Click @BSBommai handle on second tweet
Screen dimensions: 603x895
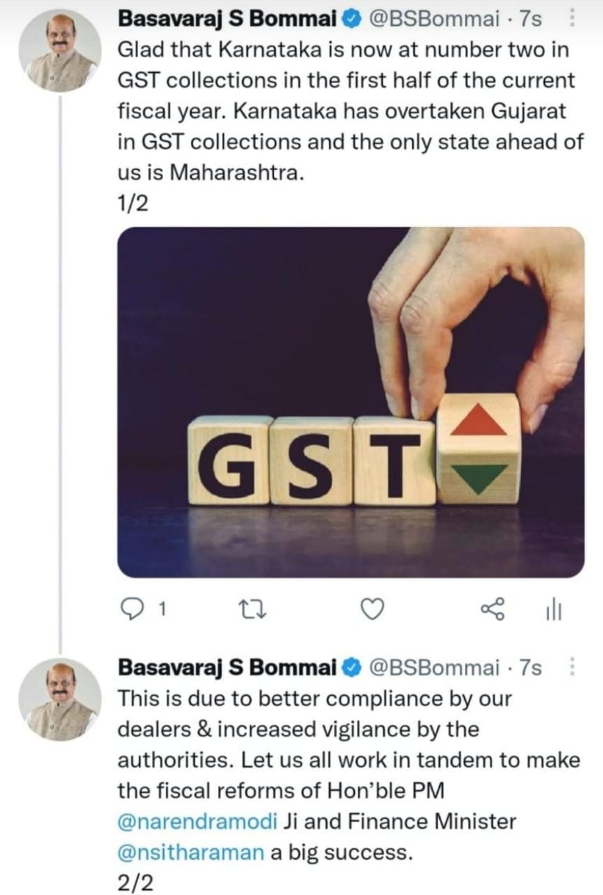pyautogui.click(x=434, y=668)
